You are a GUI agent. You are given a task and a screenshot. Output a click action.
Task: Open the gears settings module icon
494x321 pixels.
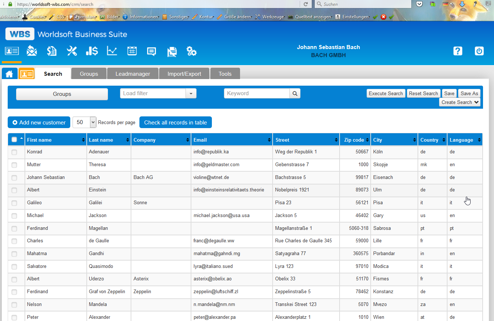(x=191, y=51)
